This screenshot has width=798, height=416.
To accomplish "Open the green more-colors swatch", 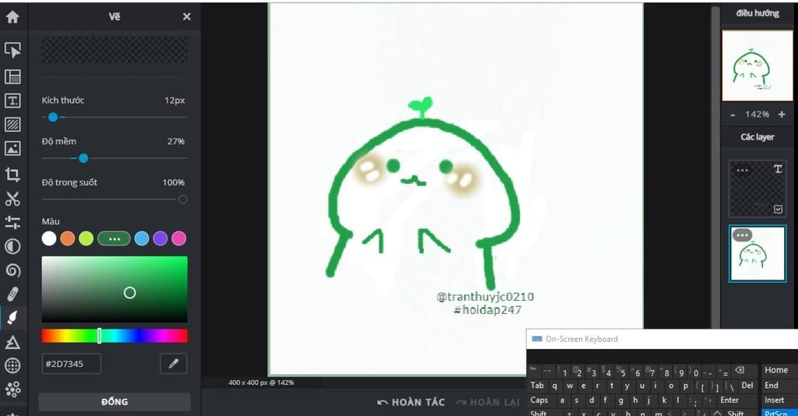I will pyautogui.click(x=114, y=238).
